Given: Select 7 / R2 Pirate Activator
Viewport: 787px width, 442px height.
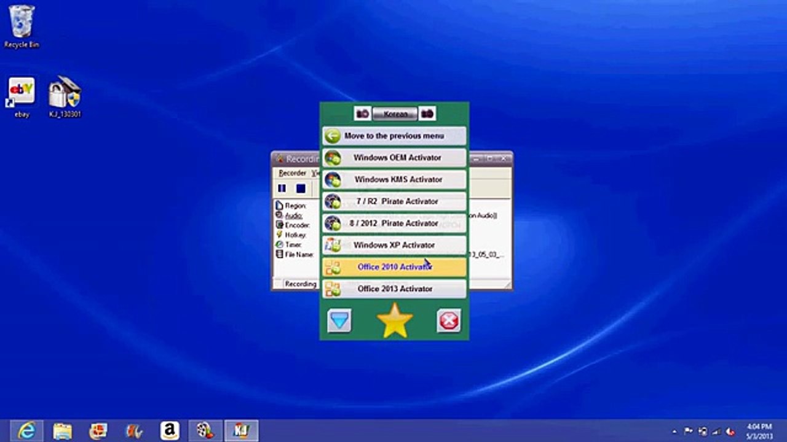Looking at the screenshot, I should pyautogui.click(x=394, y=201).
